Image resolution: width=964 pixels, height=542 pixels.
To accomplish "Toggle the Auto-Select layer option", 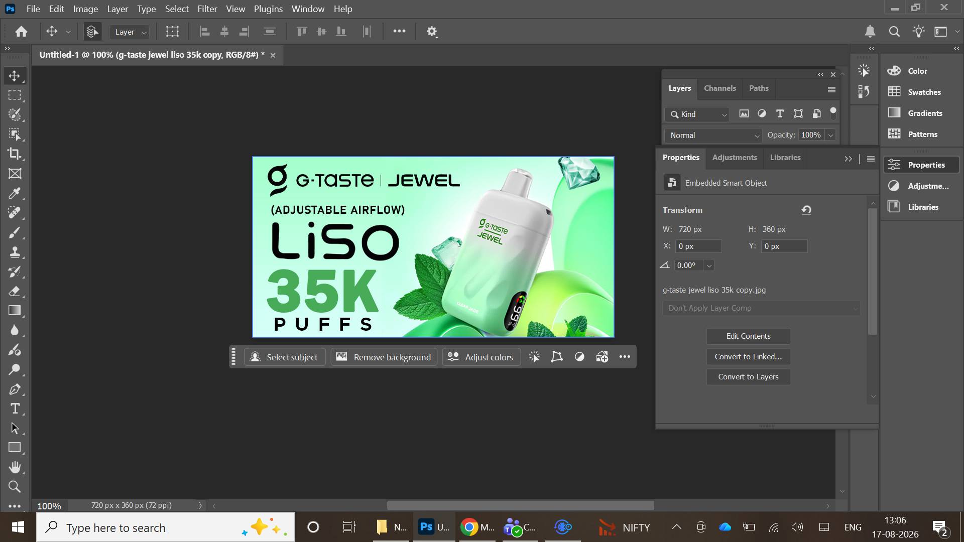I will 92,32.
